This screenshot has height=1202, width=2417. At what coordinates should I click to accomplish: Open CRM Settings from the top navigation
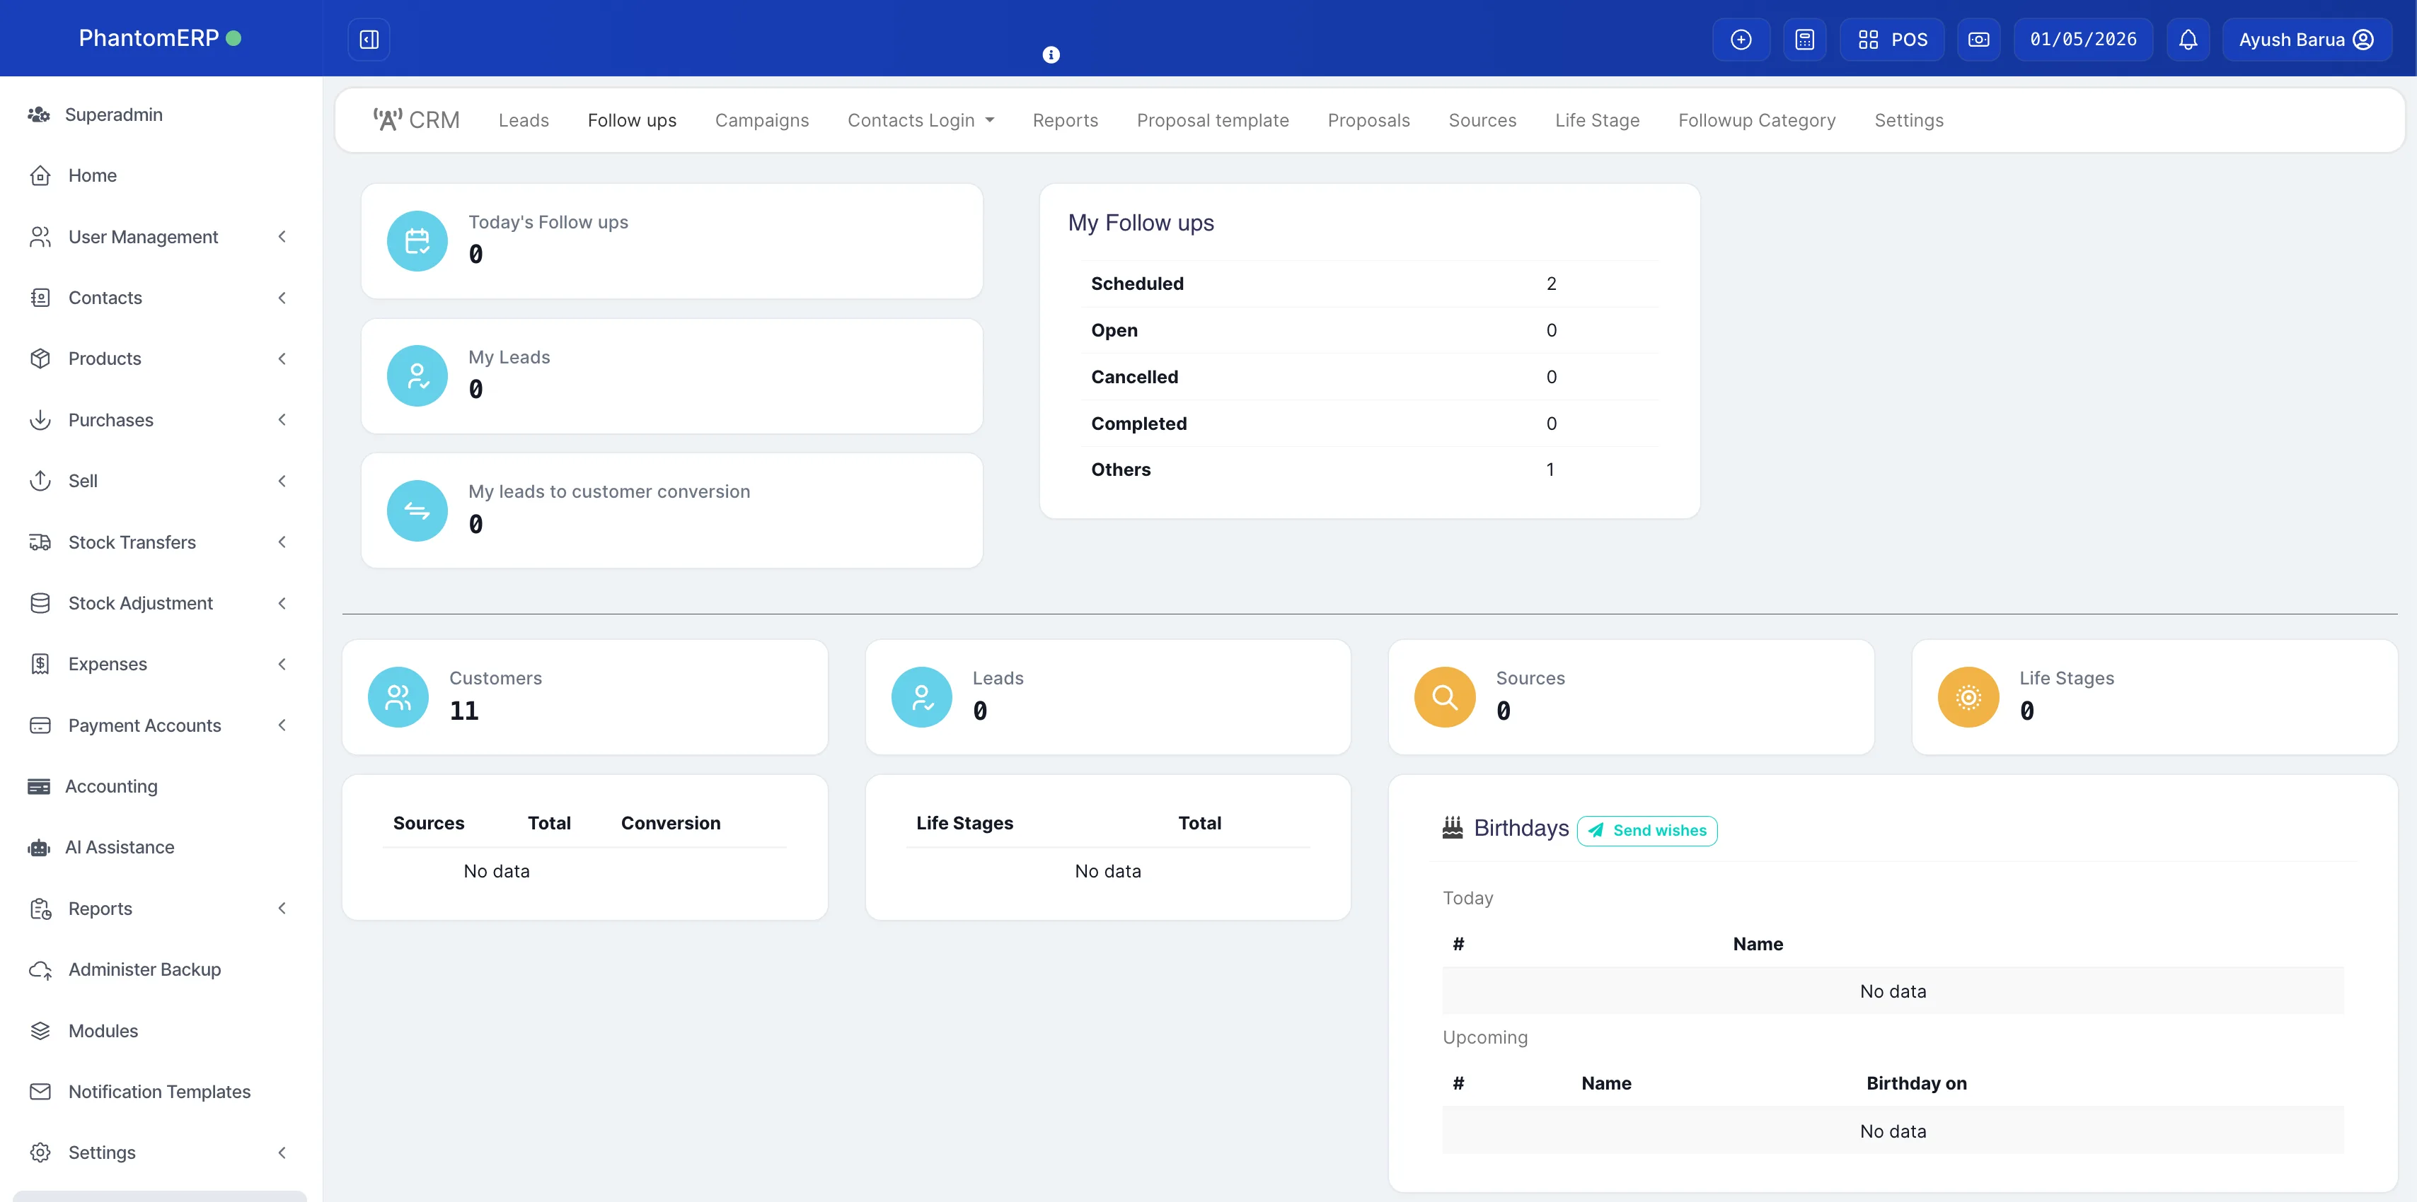tap(1910, 120)
